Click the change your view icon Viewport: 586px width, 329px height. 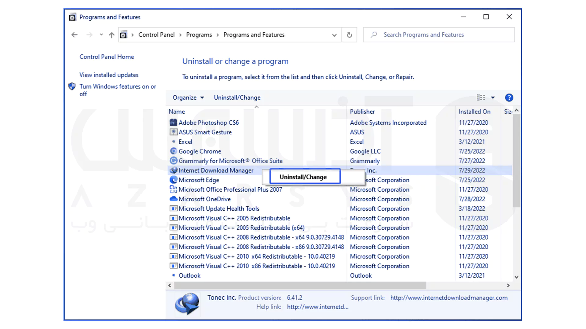tap(481, 97)
